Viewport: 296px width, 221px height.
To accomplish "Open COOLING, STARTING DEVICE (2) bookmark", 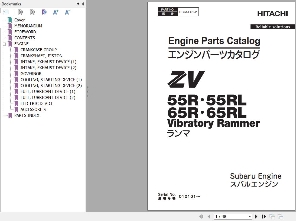I will (51, 86).
